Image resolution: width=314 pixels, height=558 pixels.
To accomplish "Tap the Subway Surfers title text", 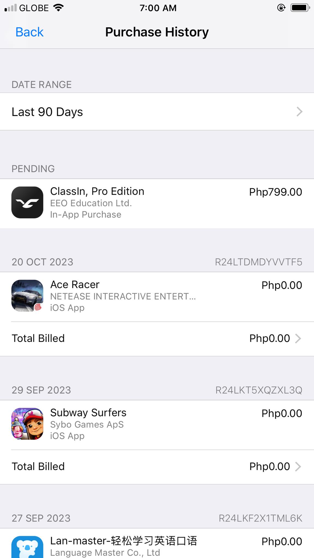I will 88,413.
